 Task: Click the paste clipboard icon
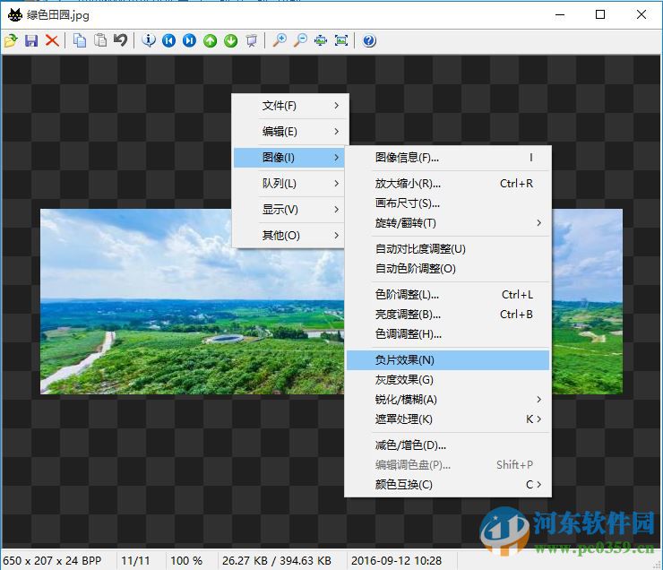click(x=100, y=40)
